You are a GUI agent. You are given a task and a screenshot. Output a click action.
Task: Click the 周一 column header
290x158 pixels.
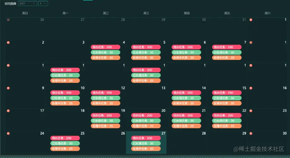(x=65, y=13)
